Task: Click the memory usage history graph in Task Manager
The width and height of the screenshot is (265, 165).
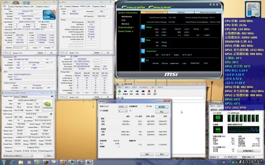Action: coord(243,130)
